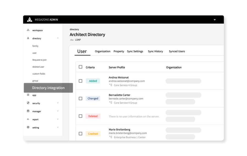Open the Synced Users tab

[x=177, y=51]
